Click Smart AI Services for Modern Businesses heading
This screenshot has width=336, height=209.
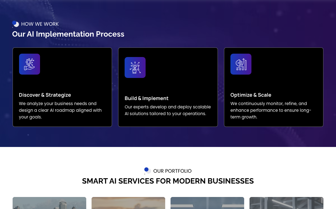coord(168,181)
